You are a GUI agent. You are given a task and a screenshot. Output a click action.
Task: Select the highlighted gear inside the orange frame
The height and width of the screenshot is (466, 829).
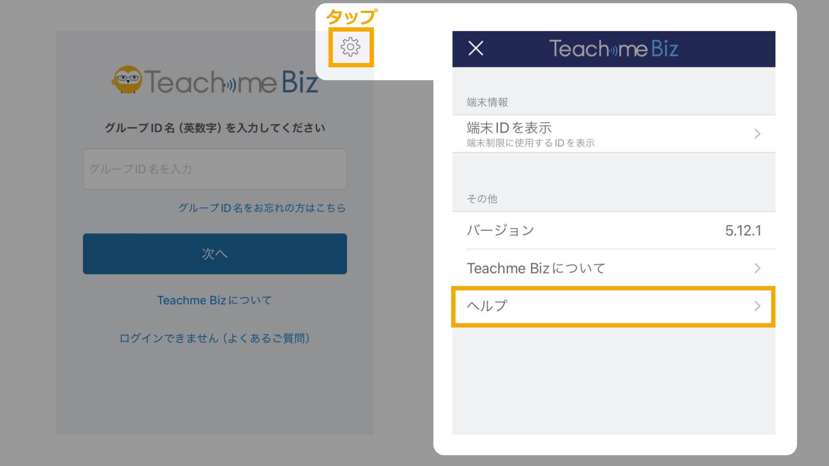[351, 48]
